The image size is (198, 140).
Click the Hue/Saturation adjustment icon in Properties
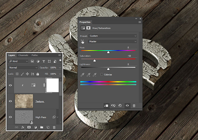coord(83,28)
